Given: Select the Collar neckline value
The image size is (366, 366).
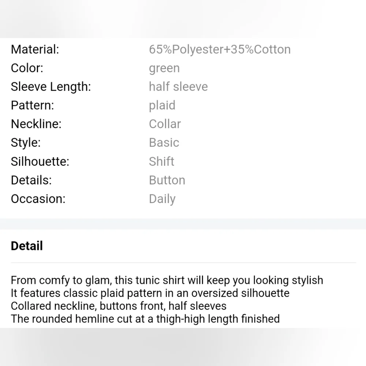Looking at the screenshot, I should pos(165,124).
